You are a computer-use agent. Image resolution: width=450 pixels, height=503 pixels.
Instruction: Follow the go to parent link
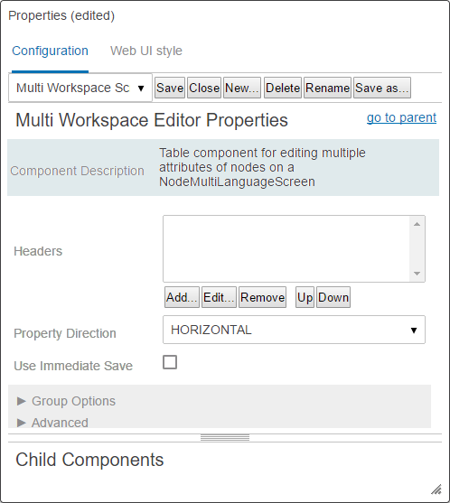401,117
